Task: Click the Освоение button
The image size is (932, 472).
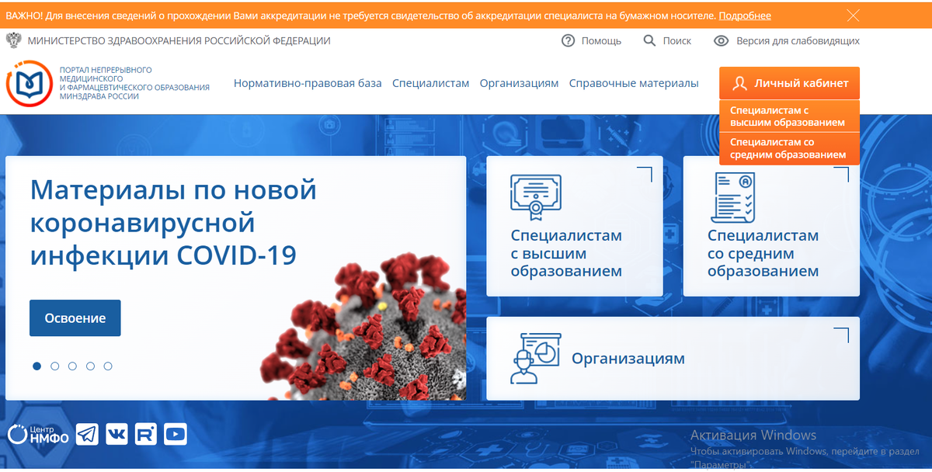Action: pyautogui.click(x=75, y=318)
